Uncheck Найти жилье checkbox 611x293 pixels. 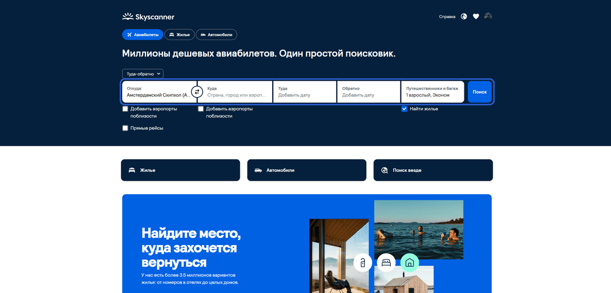coord(404,109)
